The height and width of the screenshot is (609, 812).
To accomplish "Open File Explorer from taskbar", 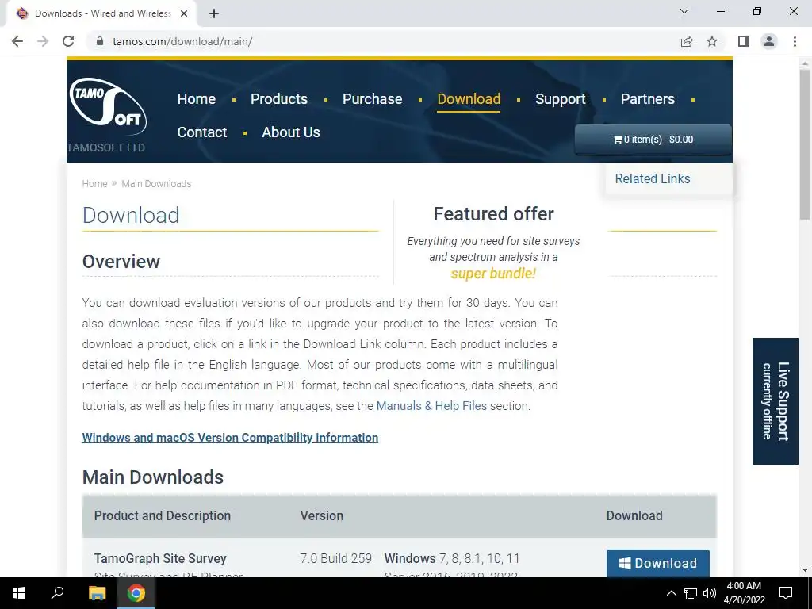I will coord(97,593).
